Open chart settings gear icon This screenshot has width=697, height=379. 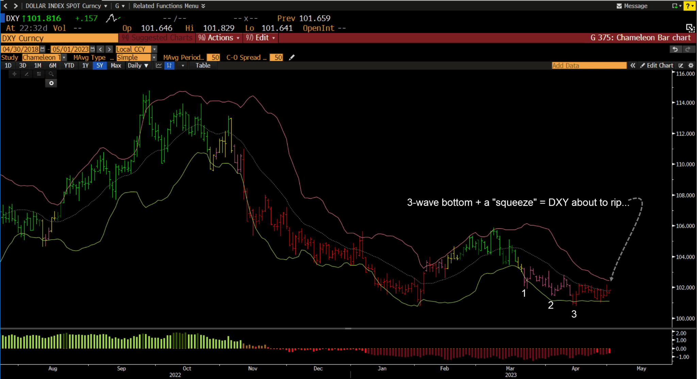pos(691,66)
